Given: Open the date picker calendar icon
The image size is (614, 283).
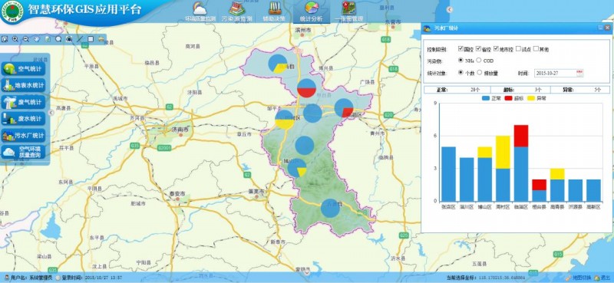Looking at the screenshot, I should point(579,73).
